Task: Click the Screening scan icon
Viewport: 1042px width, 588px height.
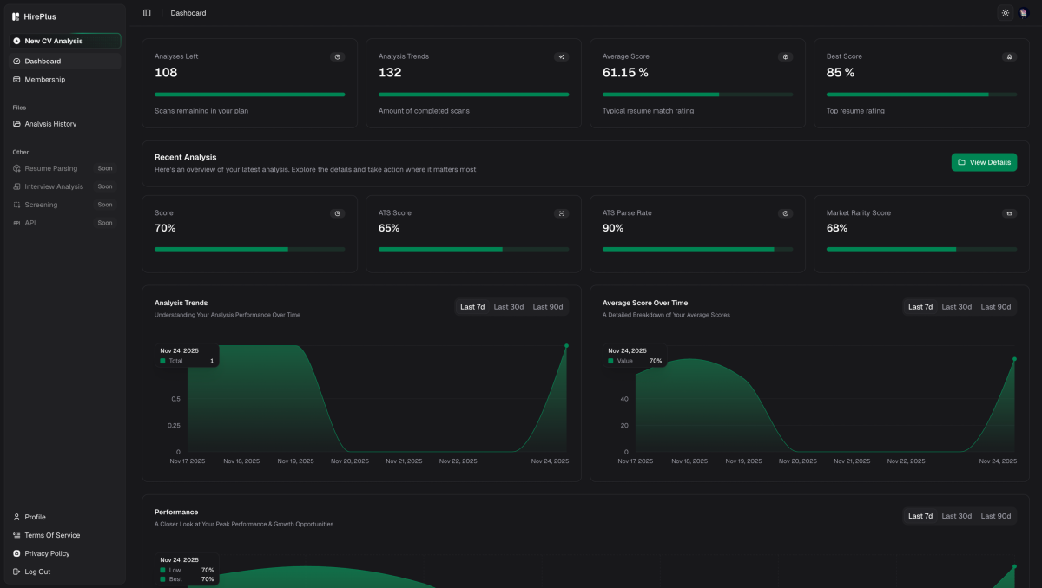Action: [16, 205]
